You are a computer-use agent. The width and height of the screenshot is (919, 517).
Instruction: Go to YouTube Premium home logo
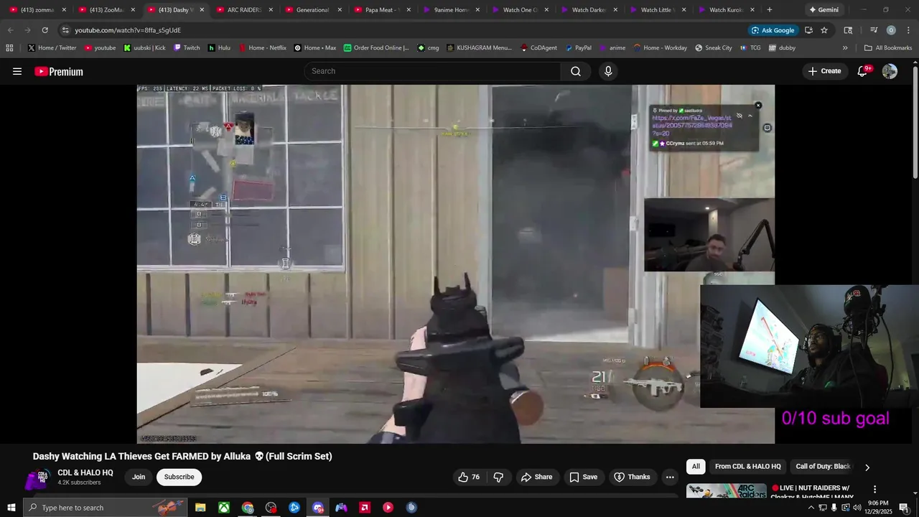(59, 72)
